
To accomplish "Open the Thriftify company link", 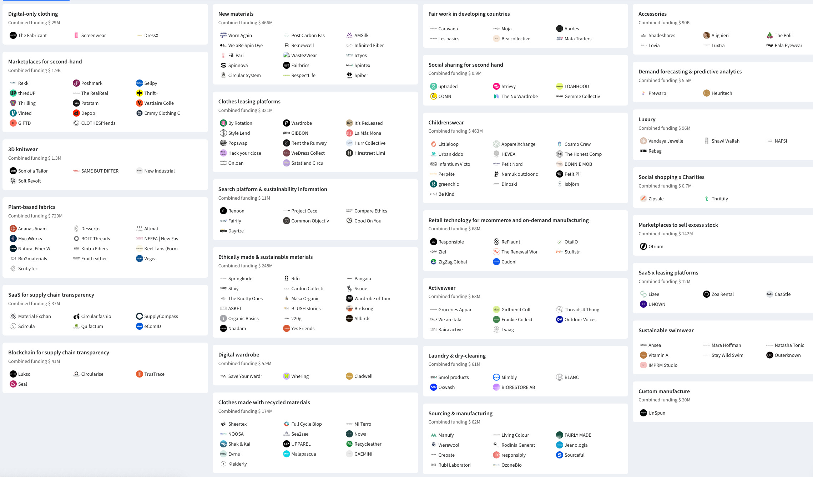I will pos(720,199).
